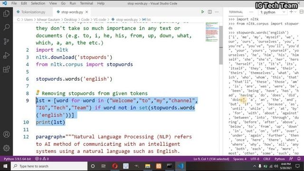
Task: Open the Help menu
Action: pyautogui.click(x=101, y=3)
